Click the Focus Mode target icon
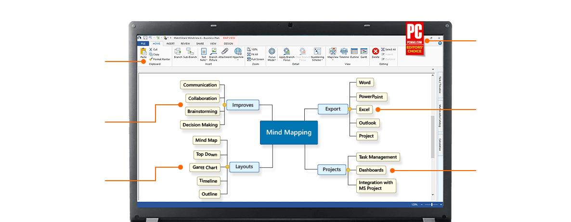This screenshot has height=222, width=571. tap(272, 51)
